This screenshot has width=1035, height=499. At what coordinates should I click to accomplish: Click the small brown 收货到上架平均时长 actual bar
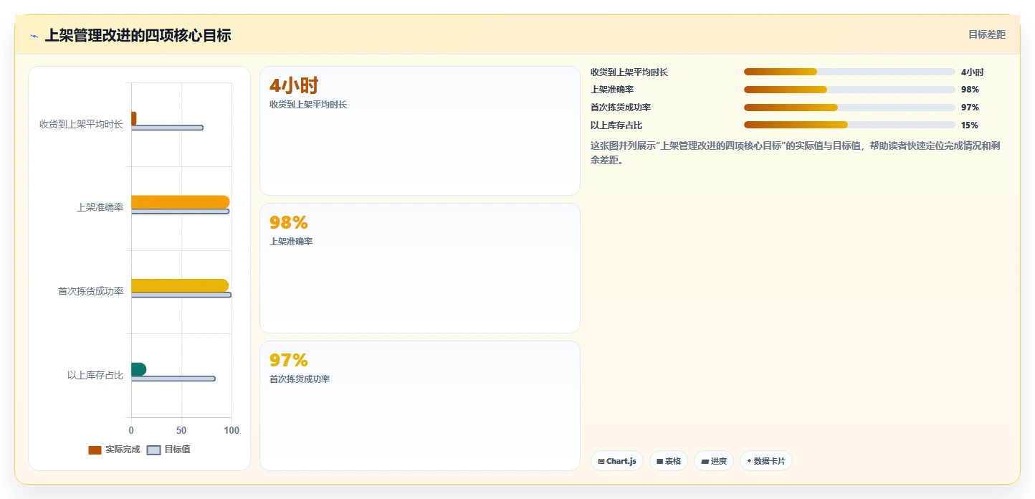point(133,118)
